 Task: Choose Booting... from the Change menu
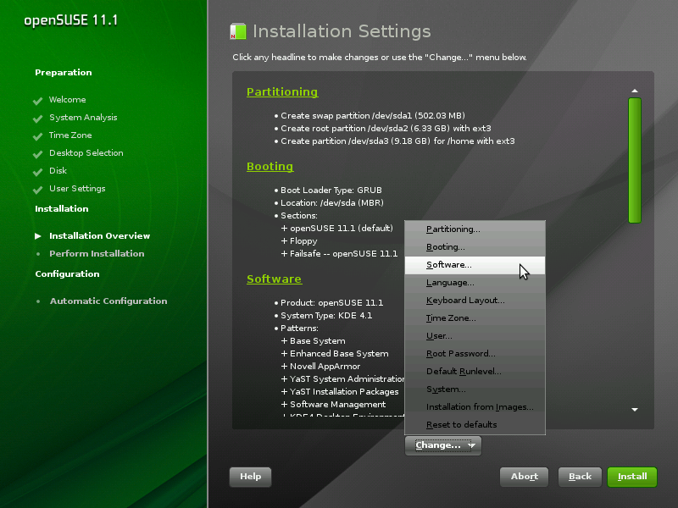coord(475,247)
